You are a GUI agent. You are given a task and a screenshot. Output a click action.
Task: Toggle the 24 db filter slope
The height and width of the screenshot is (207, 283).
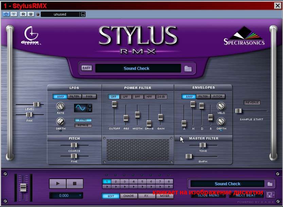[x=161, y=97]
